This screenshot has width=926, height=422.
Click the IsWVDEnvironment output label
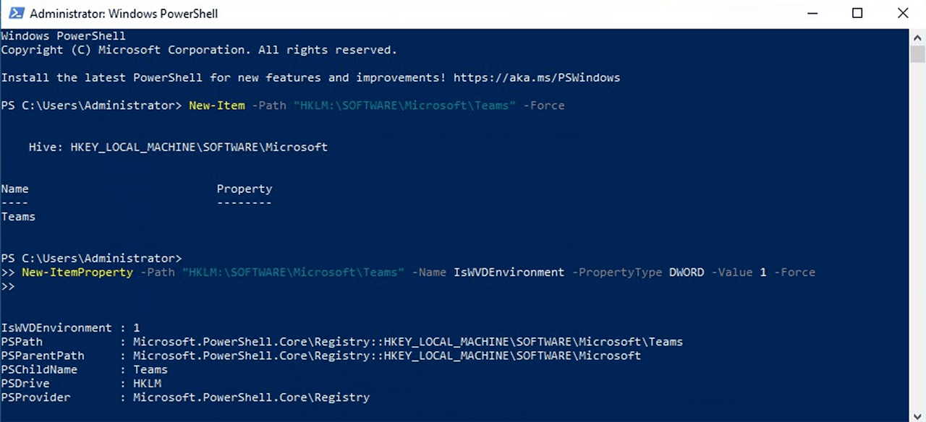click(56, 328)
